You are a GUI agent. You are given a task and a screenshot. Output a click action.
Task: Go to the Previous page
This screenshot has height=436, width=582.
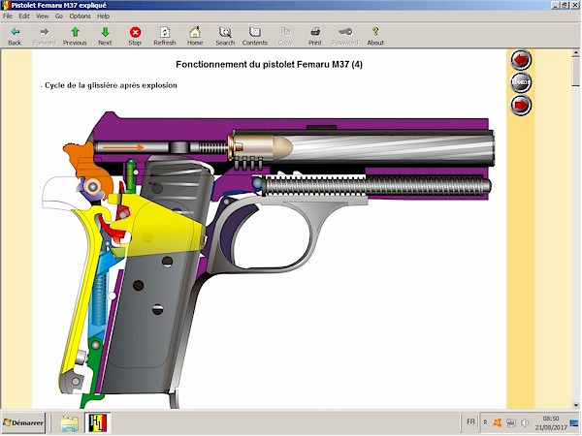coord(75,37)
